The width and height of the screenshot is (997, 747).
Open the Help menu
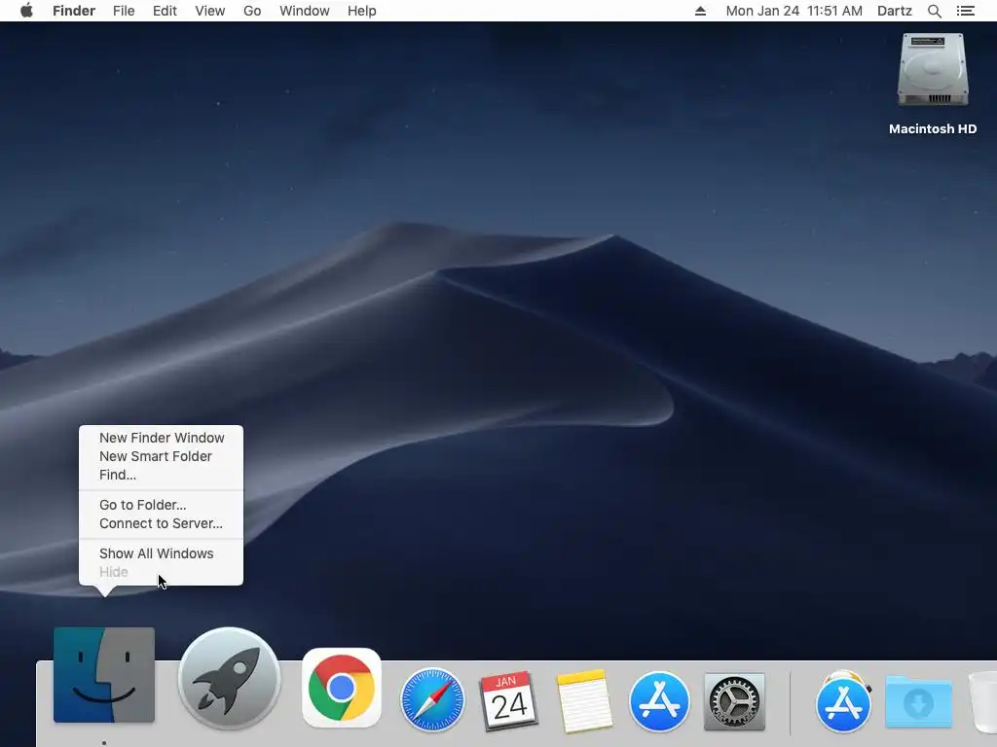tap(362, 11)
